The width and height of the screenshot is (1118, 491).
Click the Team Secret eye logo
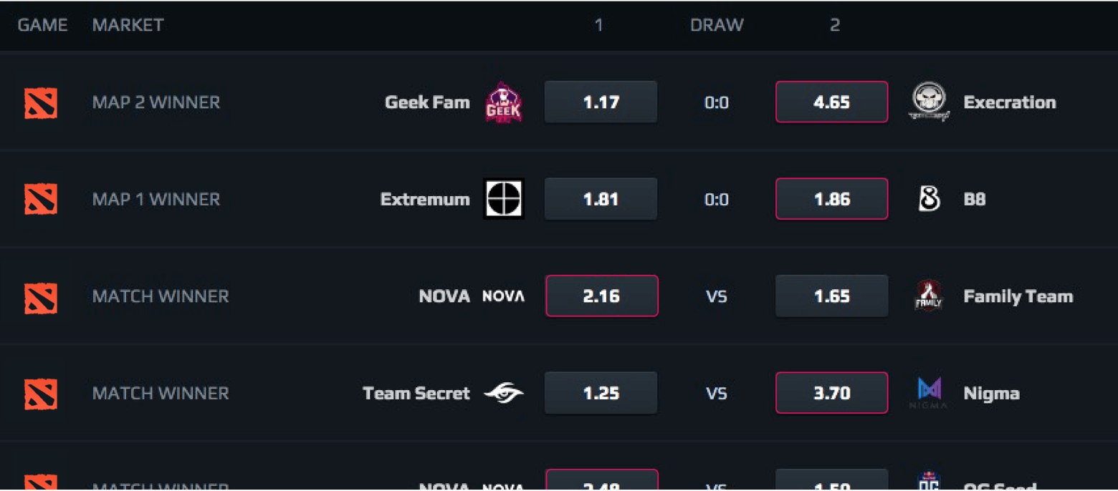(x=504, y=393)
